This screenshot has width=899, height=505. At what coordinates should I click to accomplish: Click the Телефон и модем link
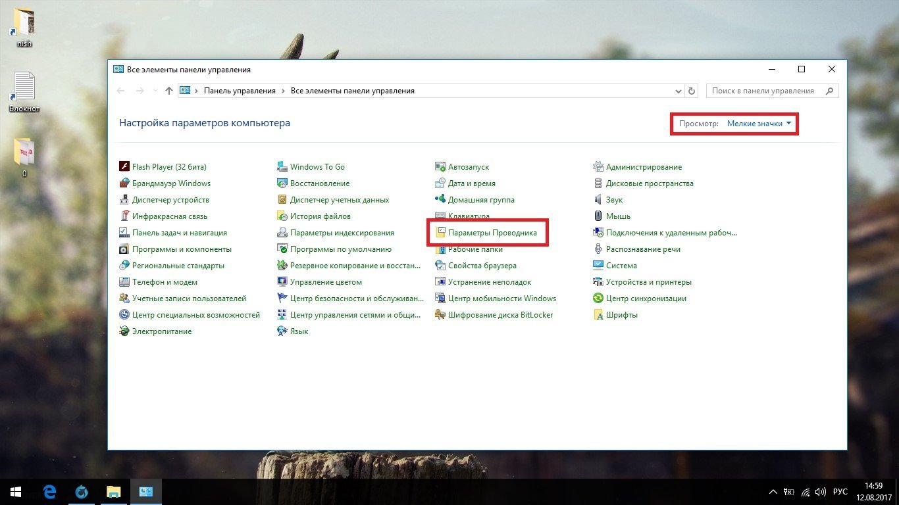pyautogui.click(x=165, y=282)
